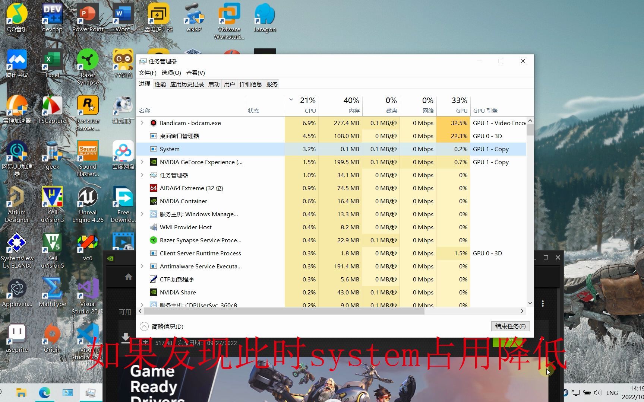Switch to 服务 tab
Screen dimensions: 644x402
[272, 84]
